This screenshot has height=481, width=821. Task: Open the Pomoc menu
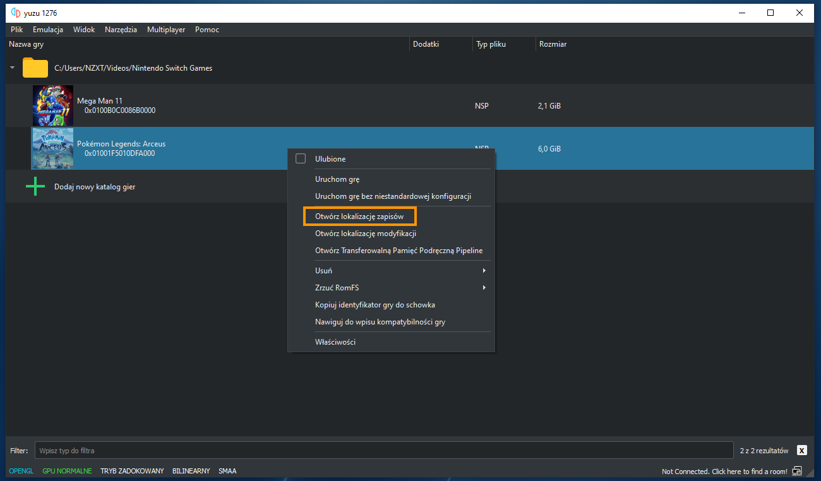(207, 30)
